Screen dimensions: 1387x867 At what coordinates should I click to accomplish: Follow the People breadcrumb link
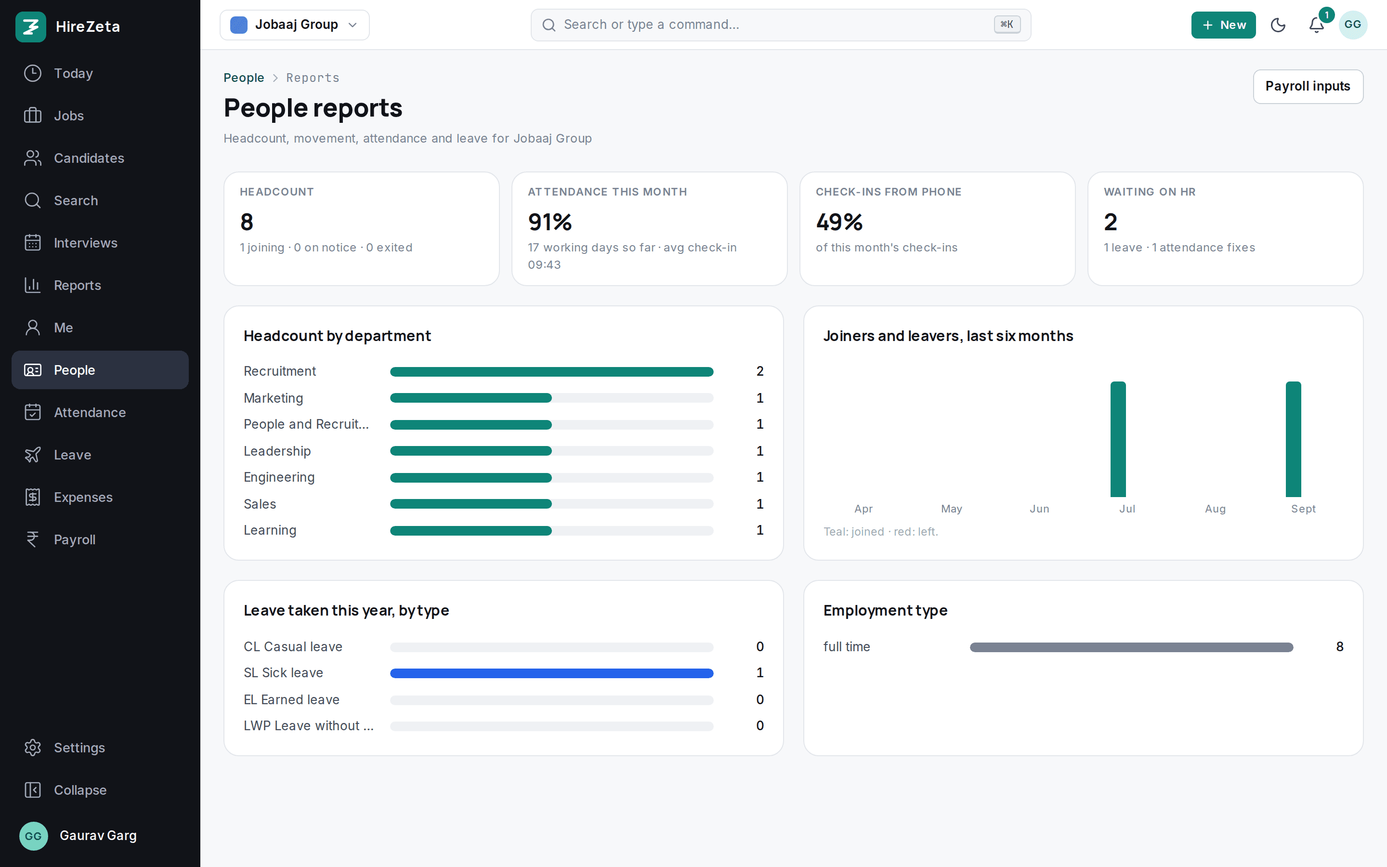[244, 78]
